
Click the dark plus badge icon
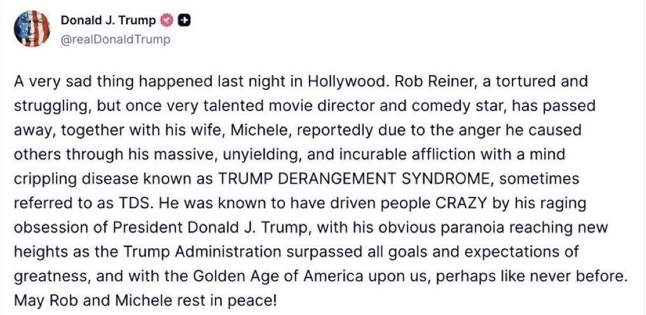tap(181, 21)
